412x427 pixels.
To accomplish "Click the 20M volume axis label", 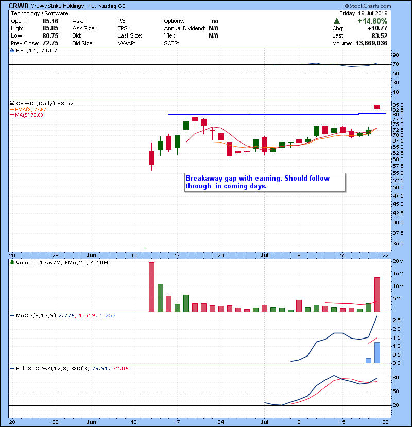I will coord(398,261).
